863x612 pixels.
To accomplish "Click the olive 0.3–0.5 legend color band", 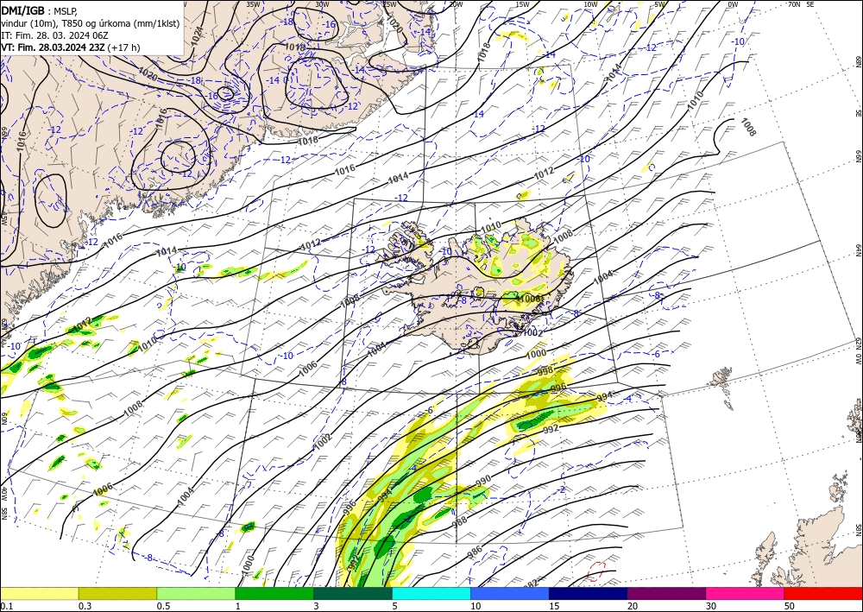I will (x=117, y=593).
